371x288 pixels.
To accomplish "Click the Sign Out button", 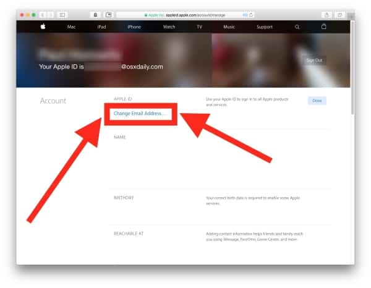I will pyautogui.click(x=315, y=60).
